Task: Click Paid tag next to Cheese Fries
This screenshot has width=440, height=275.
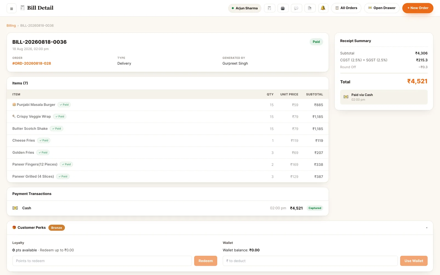Action: coord(44,141)
